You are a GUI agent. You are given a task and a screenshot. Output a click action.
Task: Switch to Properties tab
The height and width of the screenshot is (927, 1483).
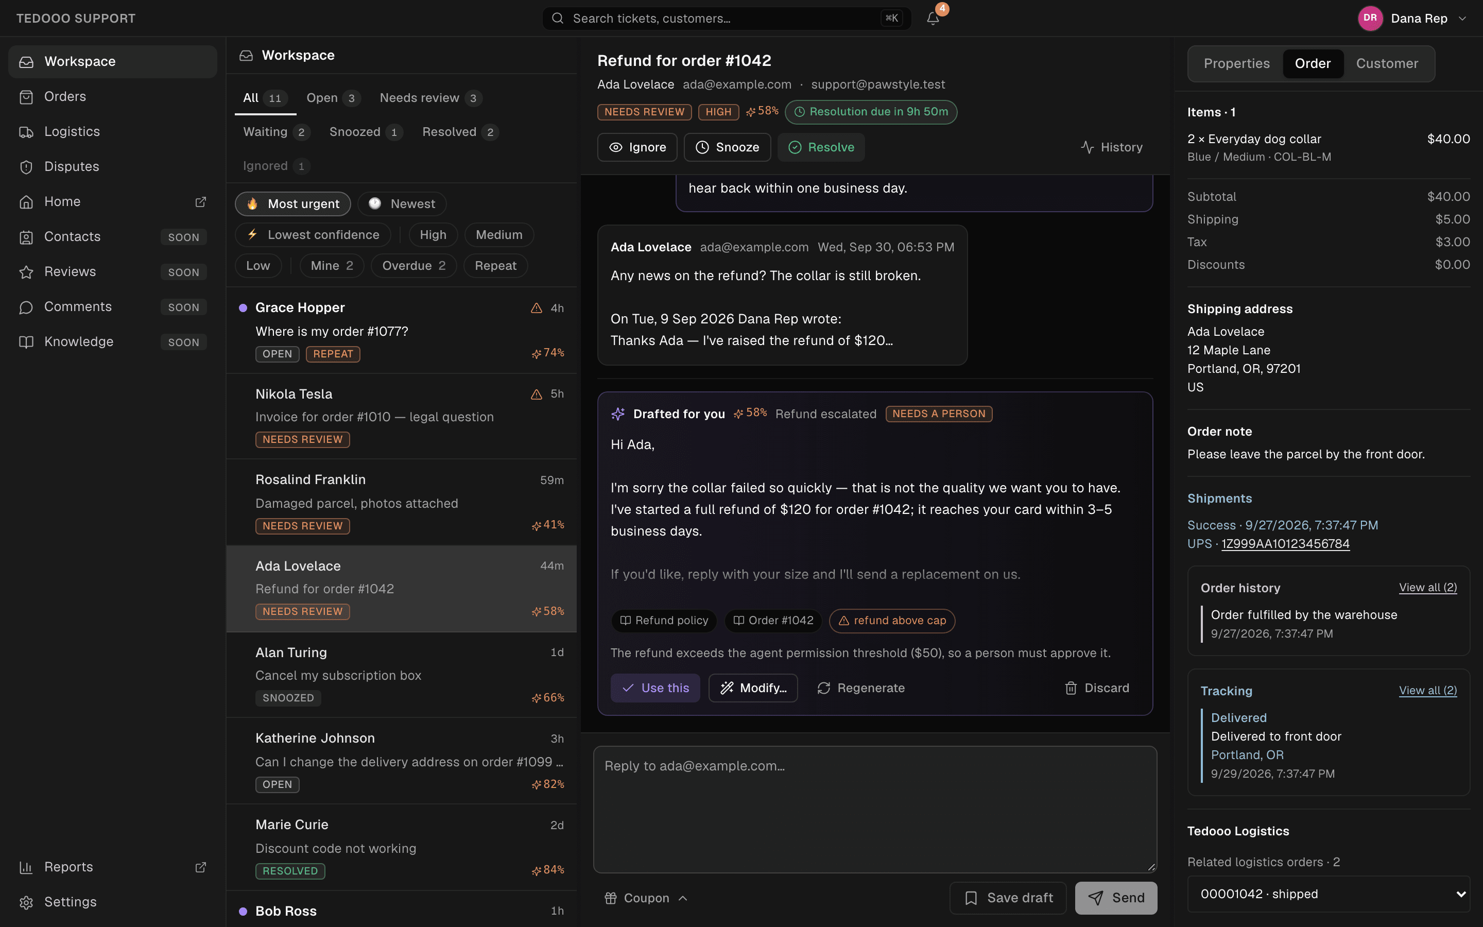point(1237,63)
